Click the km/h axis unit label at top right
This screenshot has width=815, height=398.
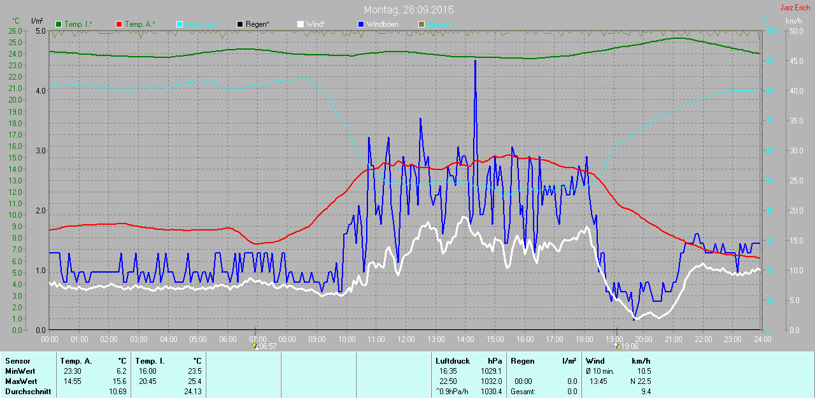click(793, 21)
